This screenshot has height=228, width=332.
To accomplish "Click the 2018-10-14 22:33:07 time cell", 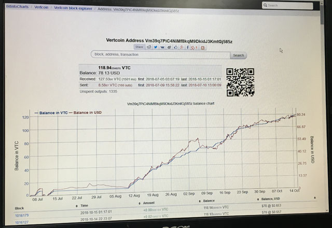I will [x=96, y=219].
